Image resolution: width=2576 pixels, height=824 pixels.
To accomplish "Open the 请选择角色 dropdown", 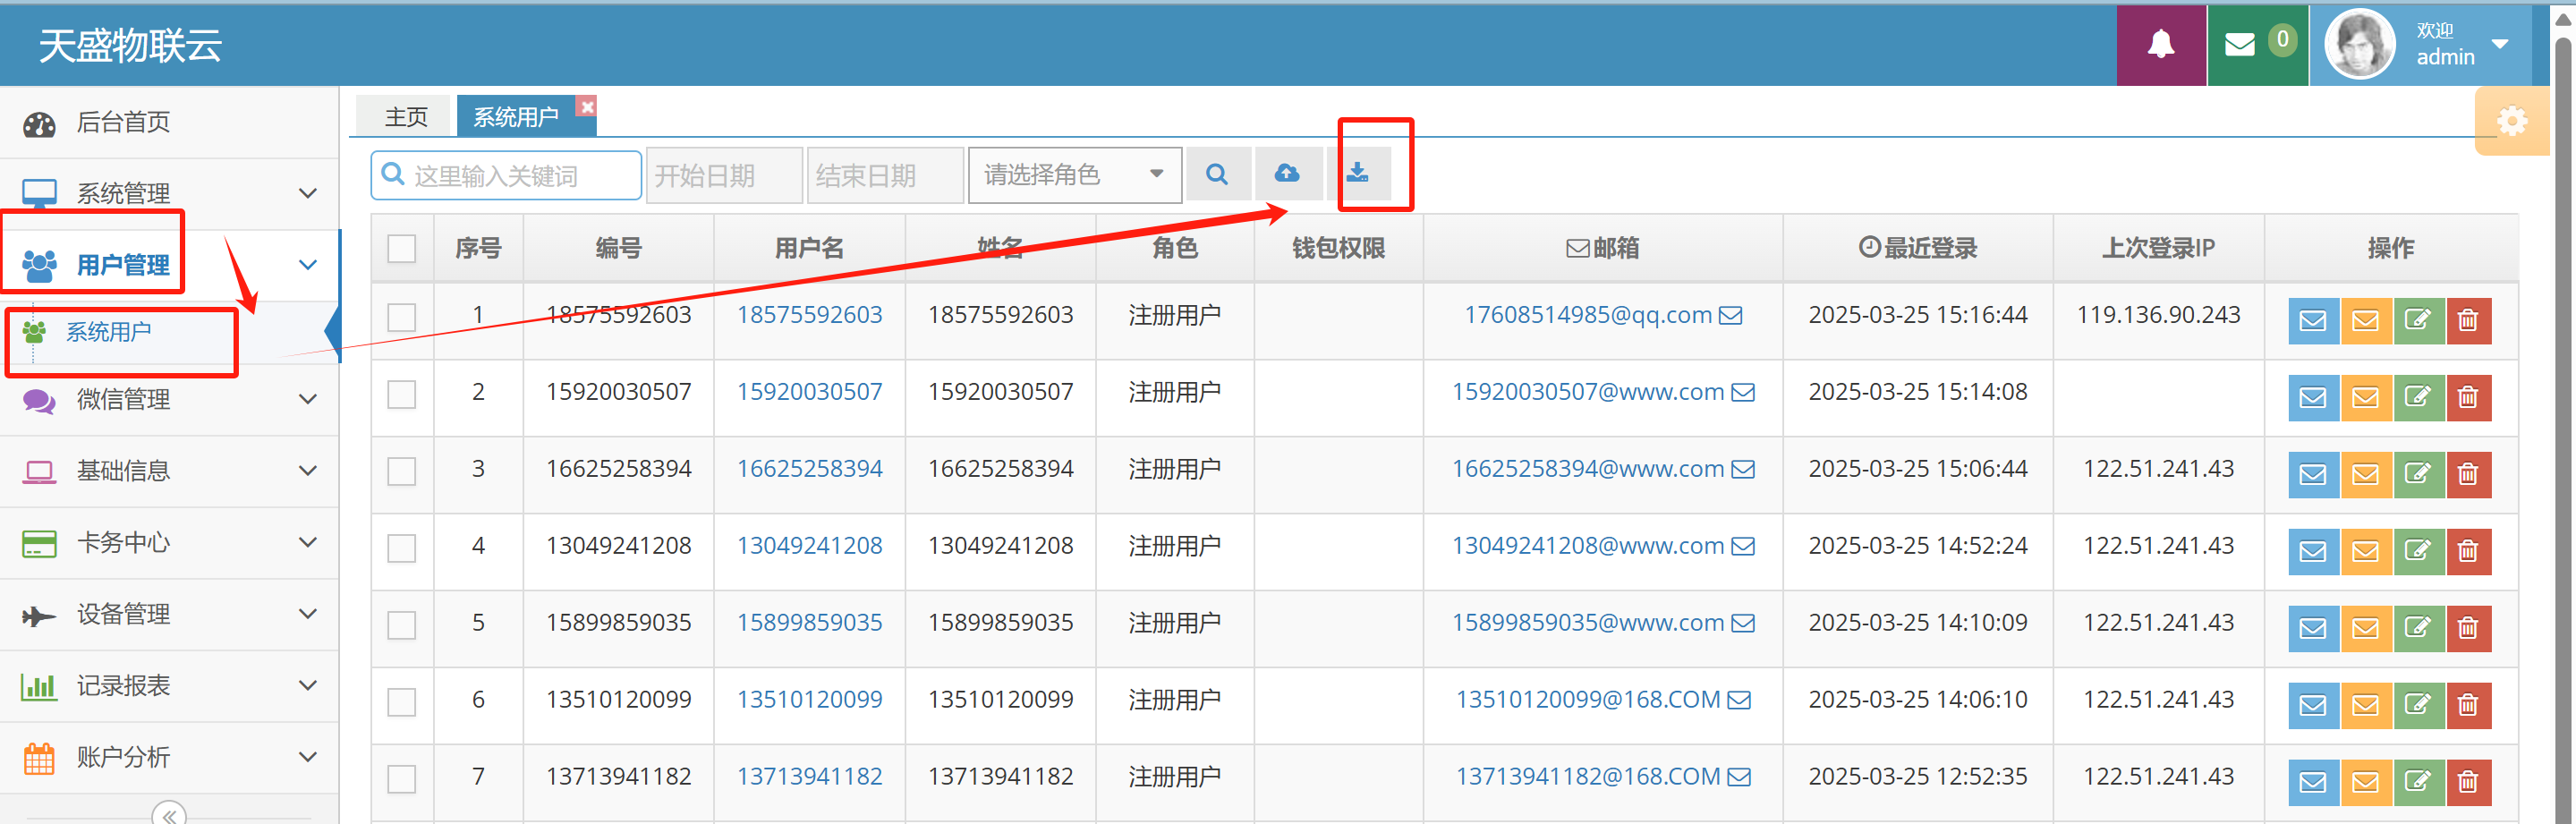I will (1075, 176).
